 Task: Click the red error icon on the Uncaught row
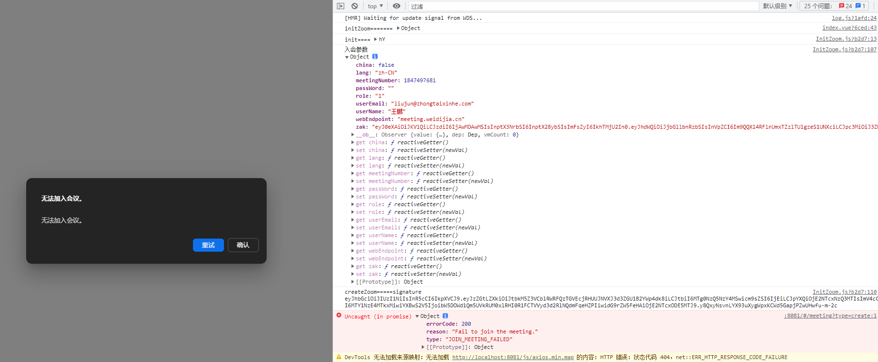[339, 316]
